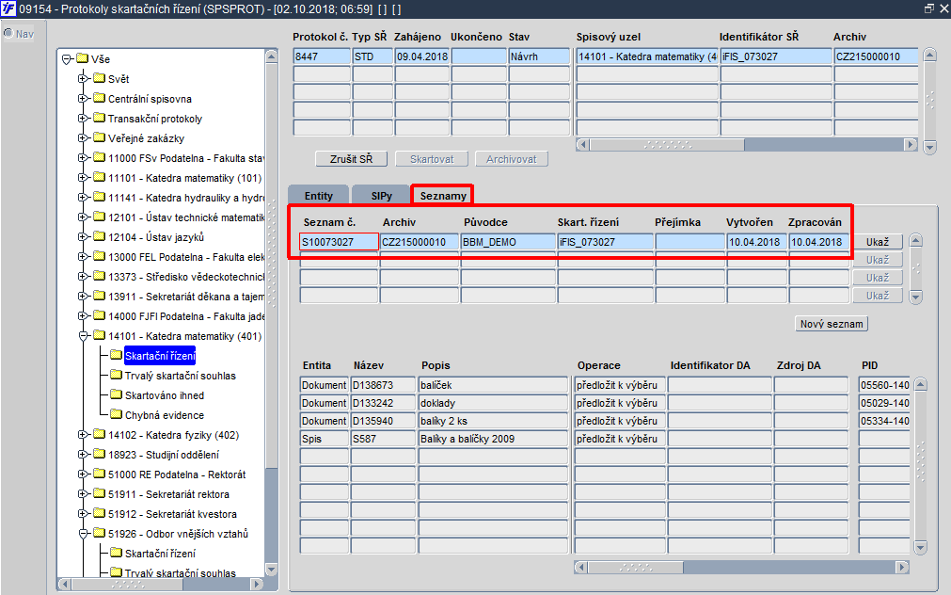Collapse the 14101 Katedra matematiky (401) node

click(x=84, y=336)
